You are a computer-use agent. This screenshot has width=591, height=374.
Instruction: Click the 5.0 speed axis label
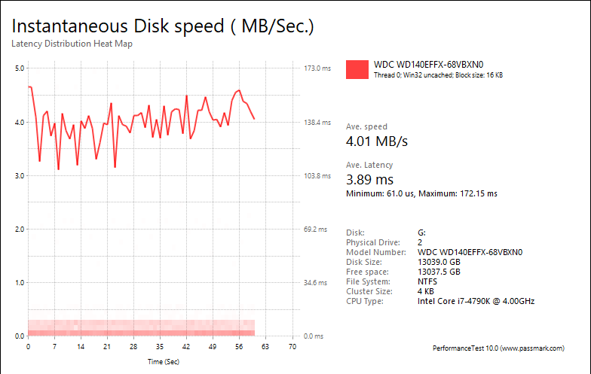pos(20,68)
